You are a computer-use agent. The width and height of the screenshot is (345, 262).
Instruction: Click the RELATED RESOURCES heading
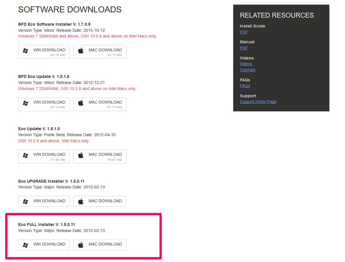277,15
